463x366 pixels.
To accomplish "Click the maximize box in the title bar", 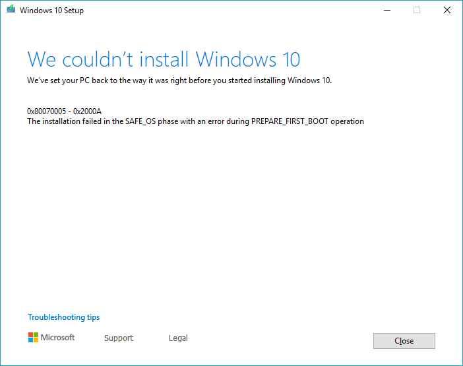I will point(417,10).
